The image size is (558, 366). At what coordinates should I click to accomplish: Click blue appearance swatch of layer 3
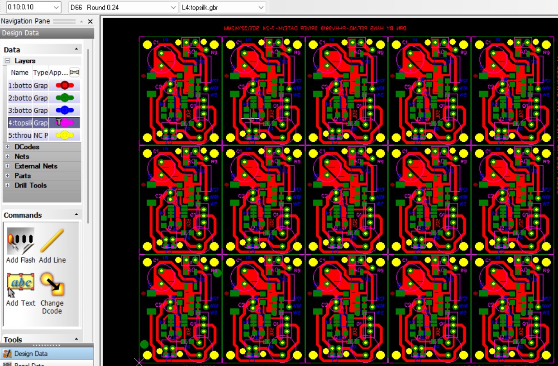(x=64, y=110)
